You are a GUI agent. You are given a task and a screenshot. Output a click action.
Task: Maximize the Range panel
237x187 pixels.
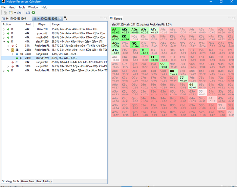click(233, 18)
